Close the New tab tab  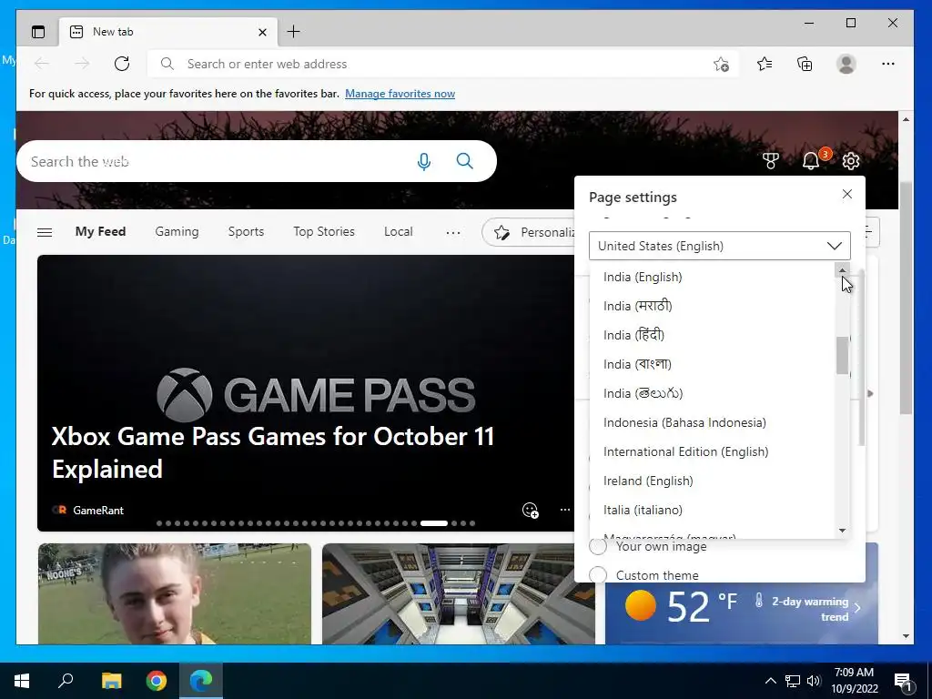click(262, 32)
